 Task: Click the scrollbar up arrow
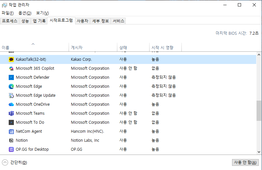click(259, 55)
